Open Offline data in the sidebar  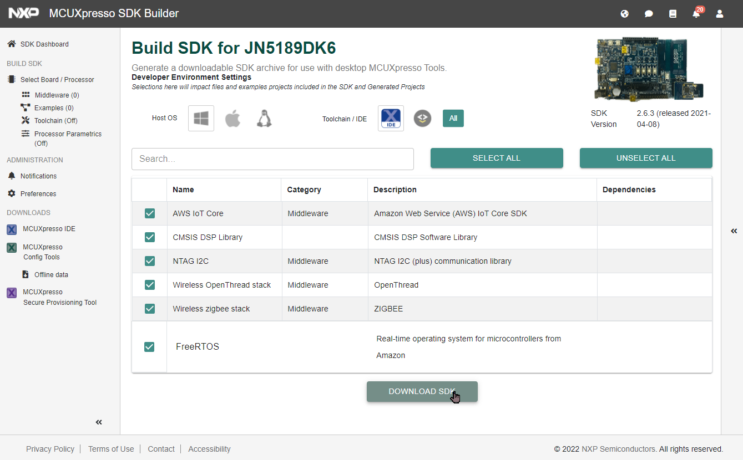(x=51, y=274)
